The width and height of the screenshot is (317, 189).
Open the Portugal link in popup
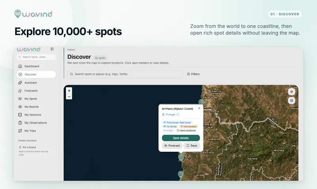[x=170, y=114]
